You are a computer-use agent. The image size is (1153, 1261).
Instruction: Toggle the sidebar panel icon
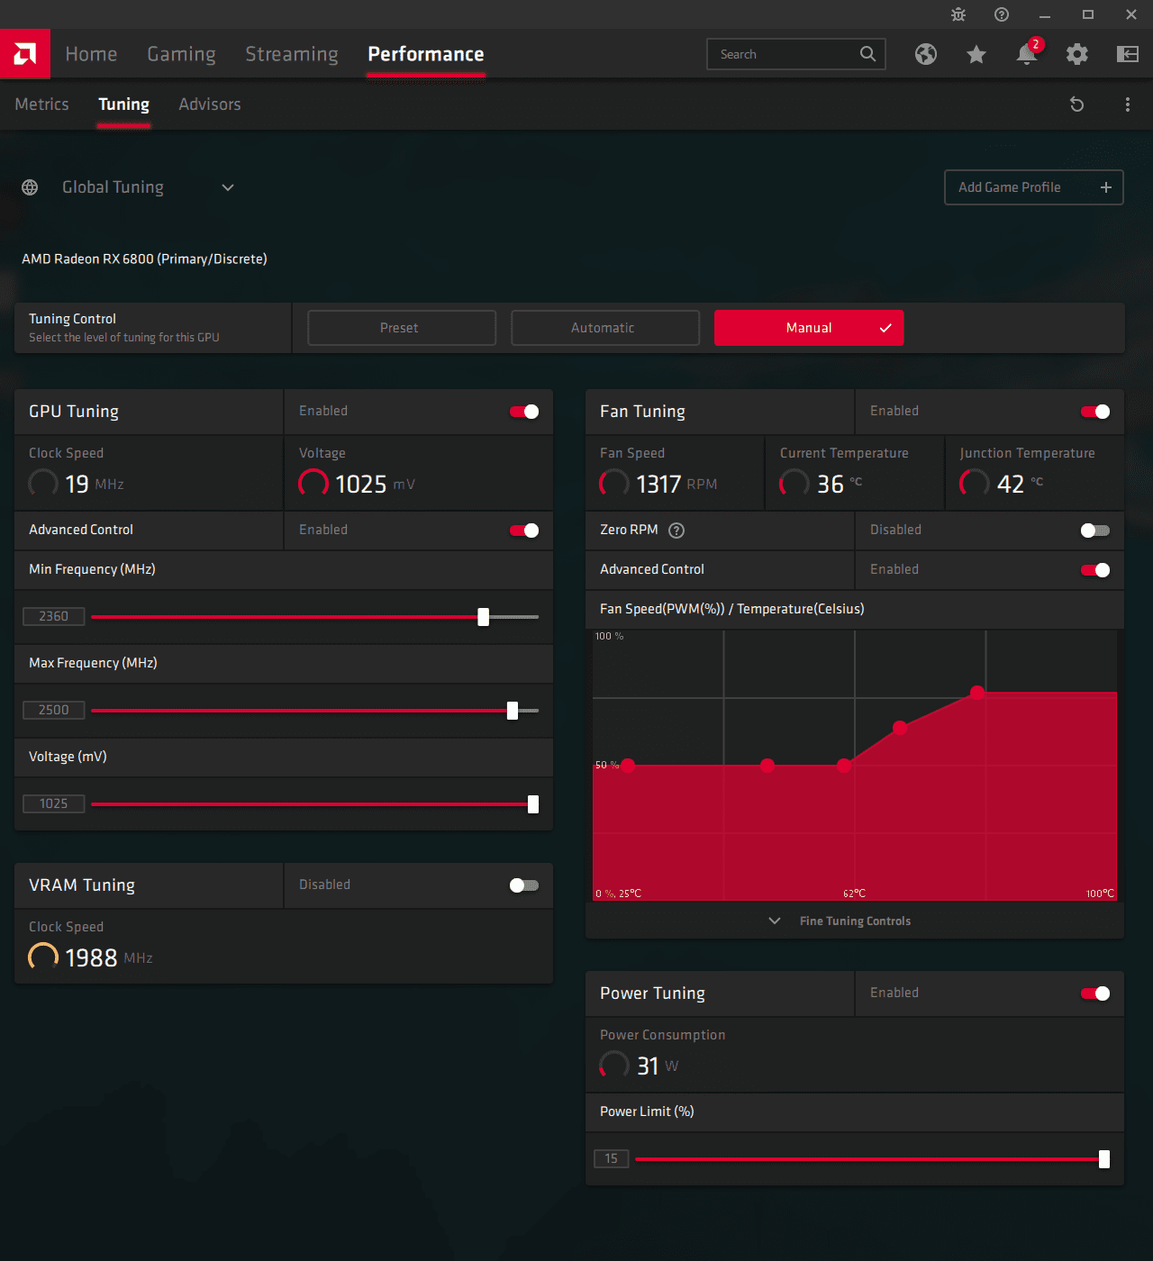[x=1128, y=54]
